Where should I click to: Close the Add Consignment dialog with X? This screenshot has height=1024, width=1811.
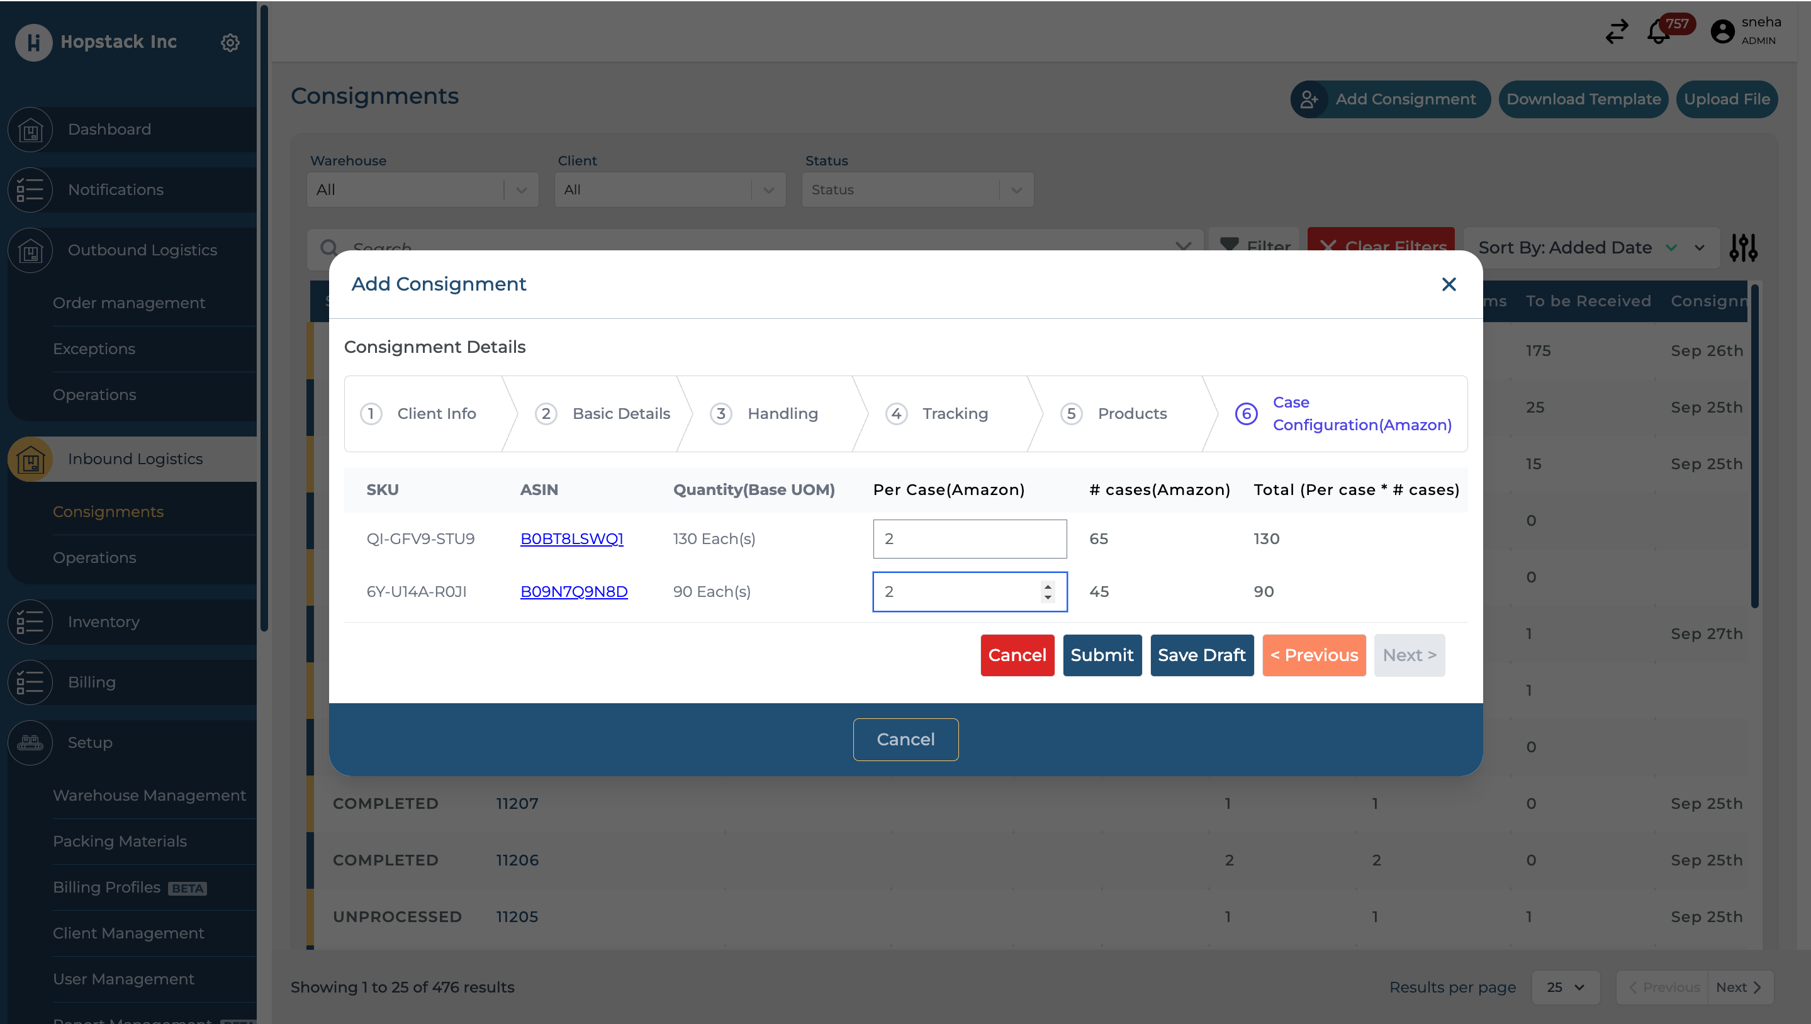click(x=1449, y=284)
